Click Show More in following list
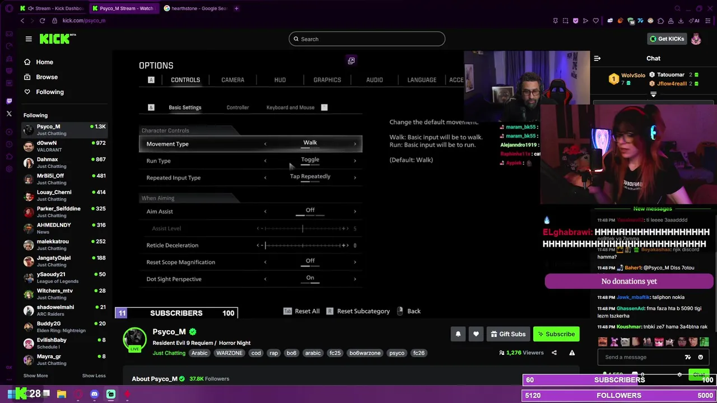The width and height of the screenshot is (717, 403). point(35,376)
